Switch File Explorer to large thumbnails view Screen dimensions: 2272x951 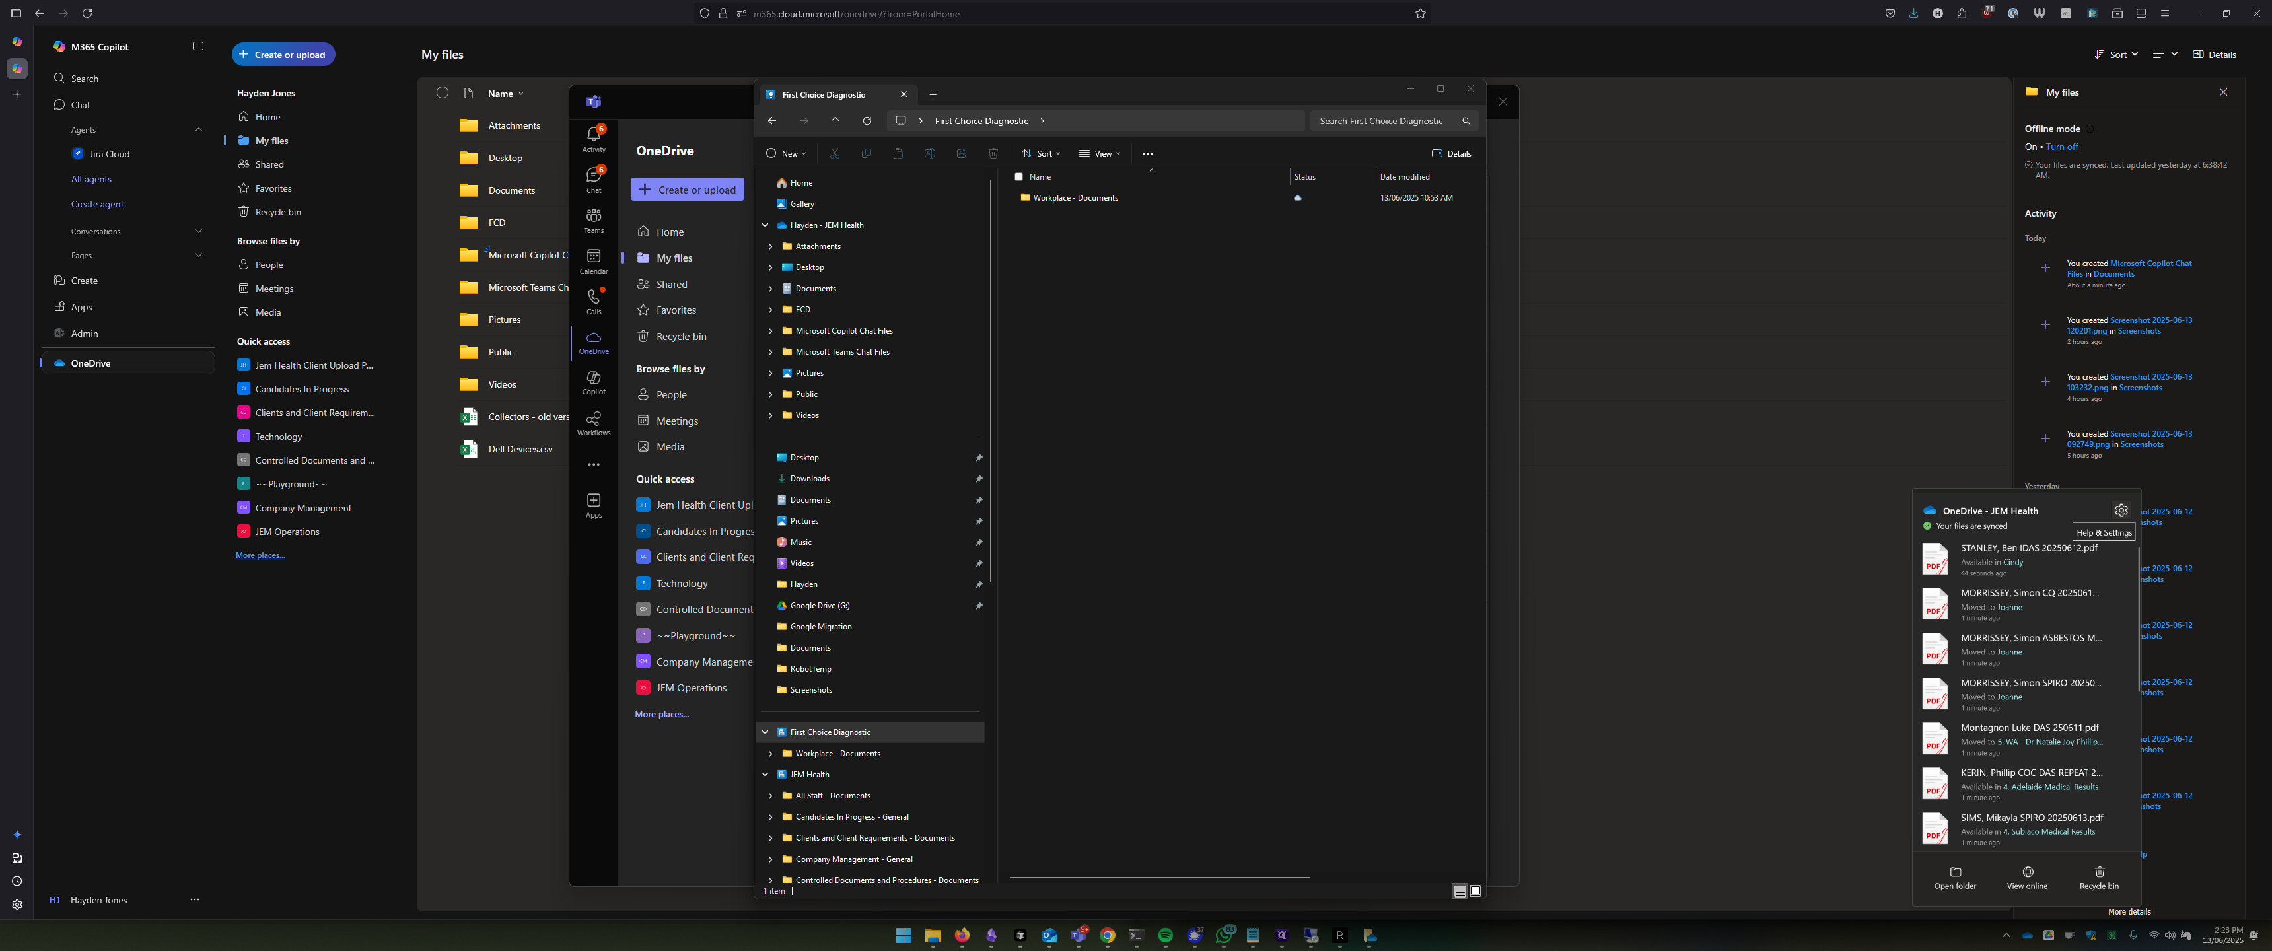click(1475, 891)
